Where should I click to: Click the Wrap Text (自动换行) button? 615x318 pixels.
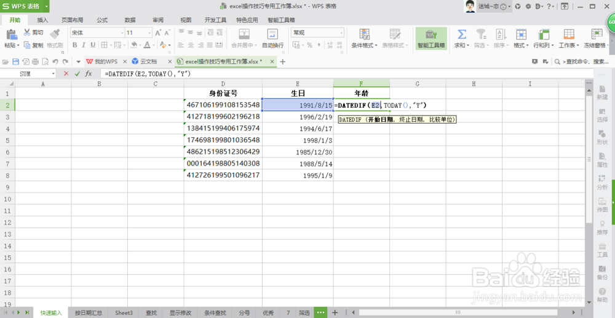pyautogui.click(x=272, y=38)
